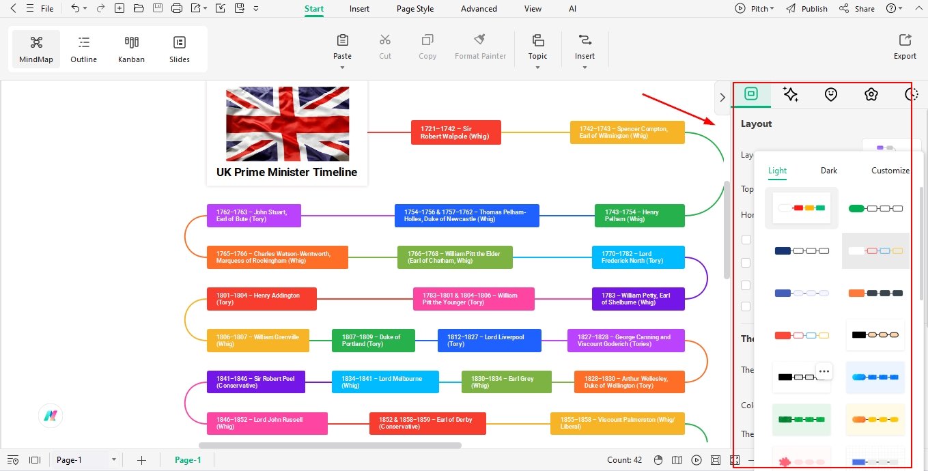Open the quick access toolbar customize arrow
928x471 pixels.
255,9
